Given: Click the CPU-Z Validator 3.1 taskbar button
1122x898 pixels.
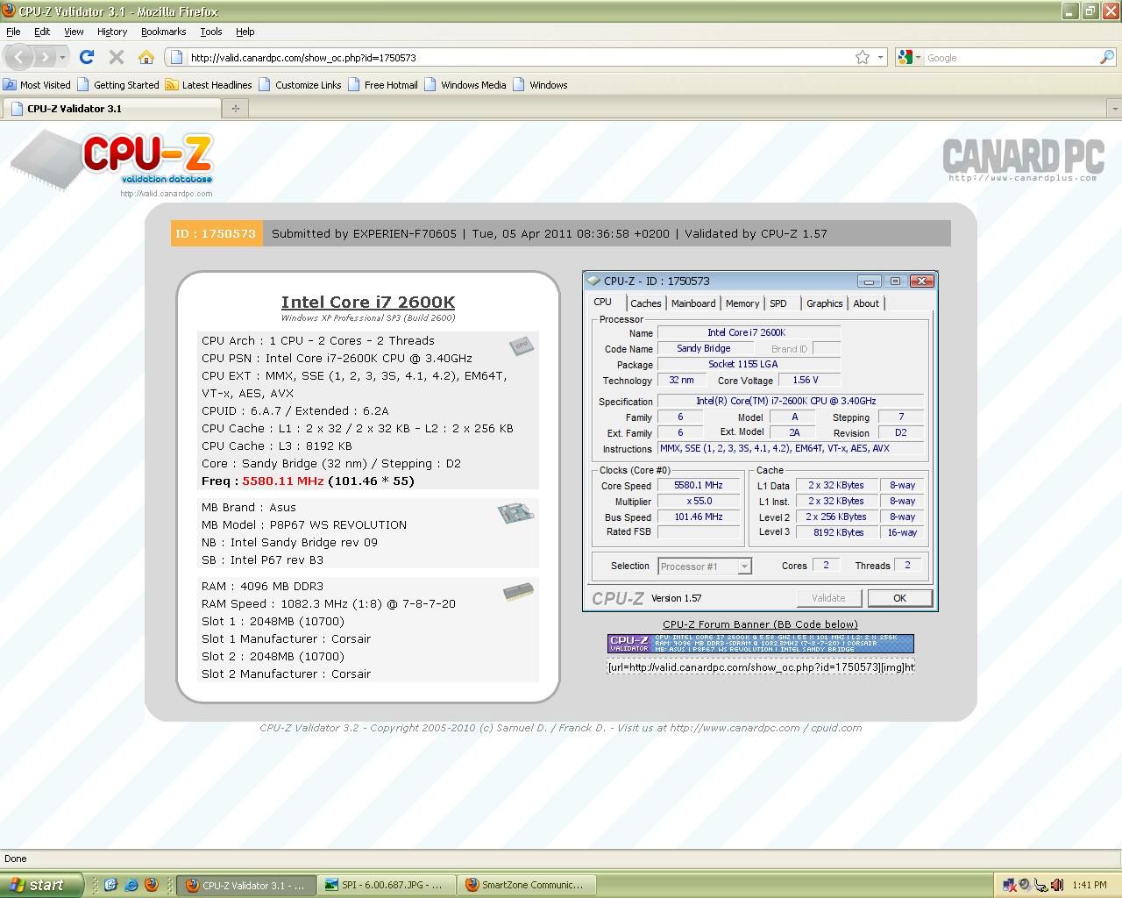Looking at the screenshot, I should (245, 886).
